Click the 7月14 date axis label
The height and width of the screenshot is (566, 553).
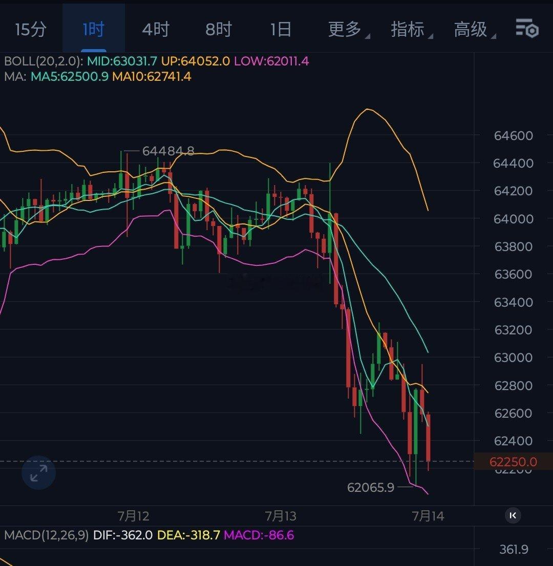tap(428, 516)
